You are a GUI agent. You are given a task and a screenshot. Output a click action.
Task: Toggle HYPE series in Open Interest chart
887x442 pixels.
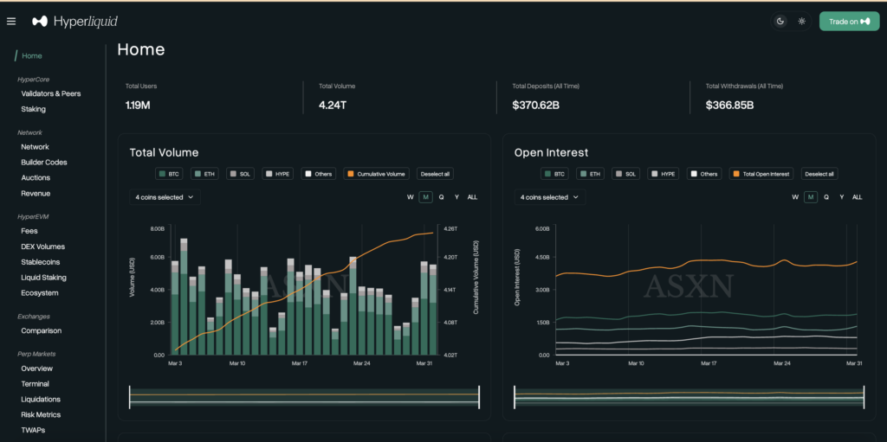[664, 174]
